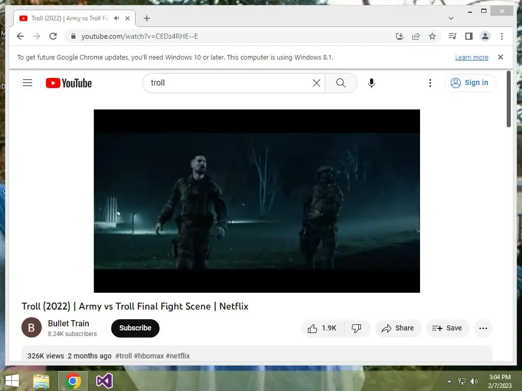Open the Bullet Train channel name
522x391 pixels.
[68, 323]
